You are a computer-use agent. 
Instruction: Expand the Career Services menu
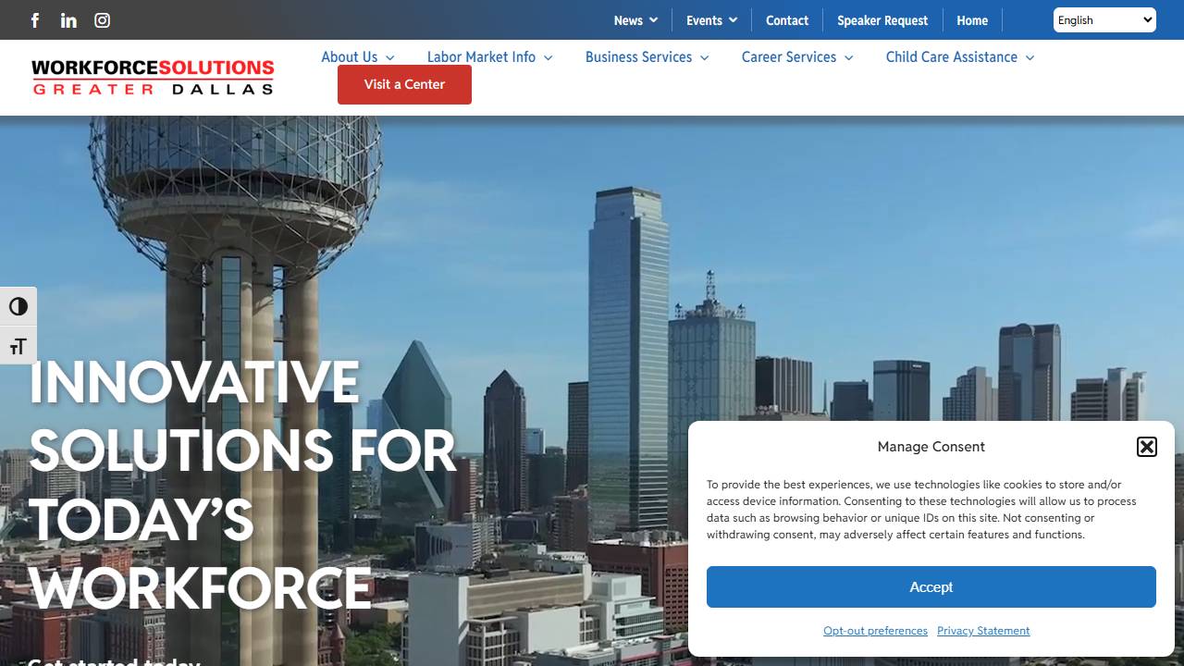(796, 57)
